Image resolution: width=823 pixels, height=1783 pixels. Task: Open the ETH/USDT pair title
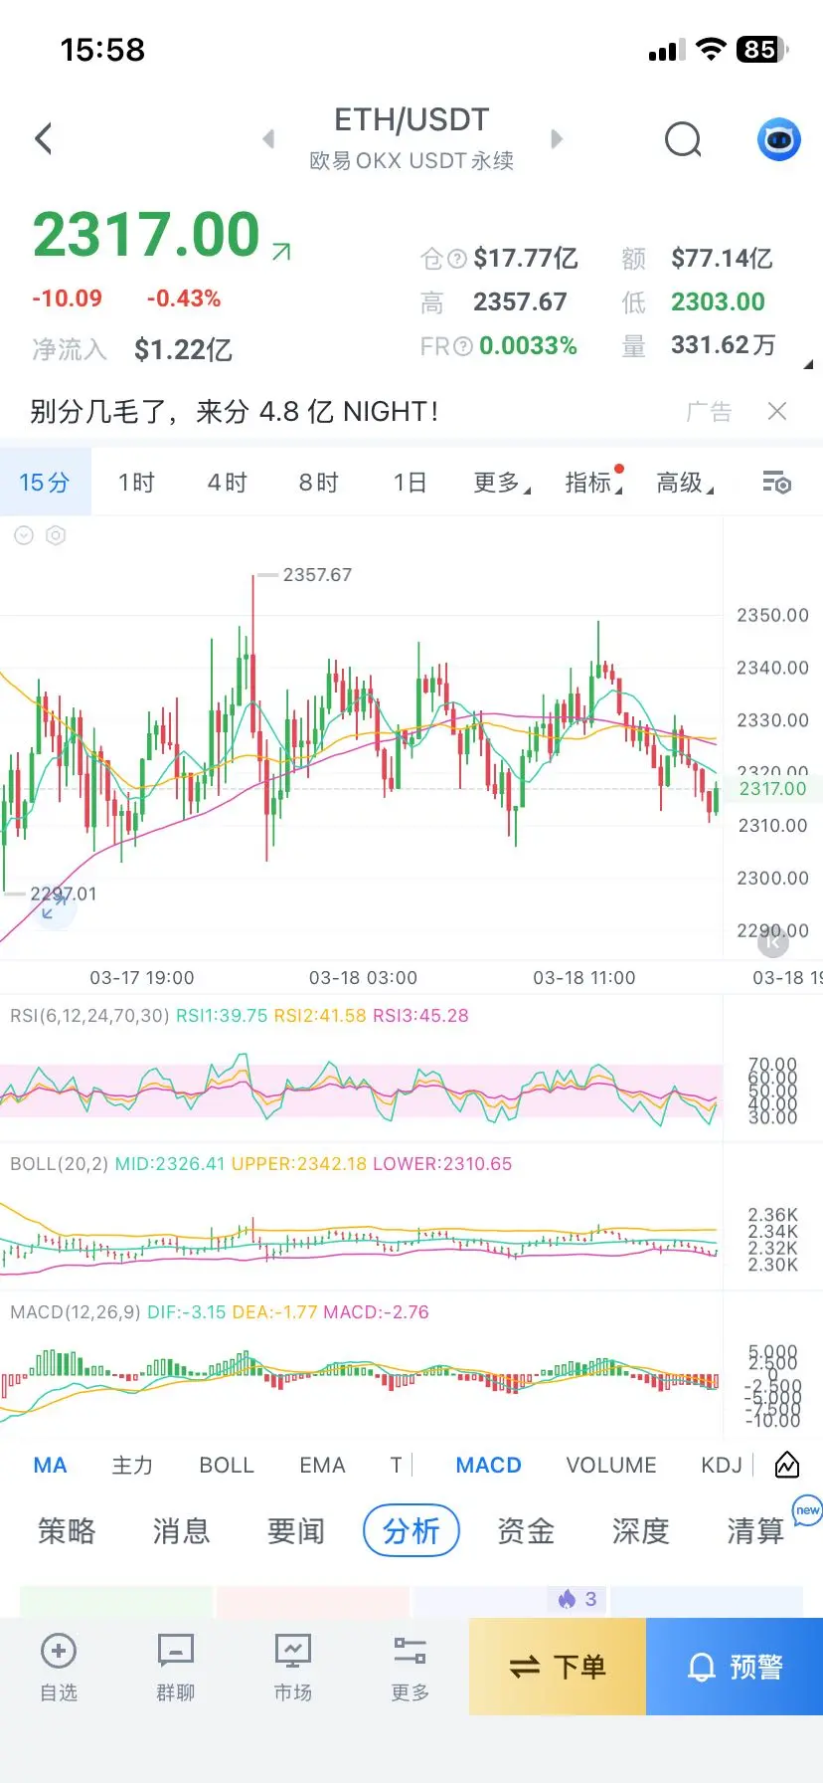[411, 120]
